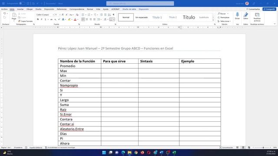Collapse the ribbon chevron
This screenshot has width=278, height=156.
[x=275, y=24]
